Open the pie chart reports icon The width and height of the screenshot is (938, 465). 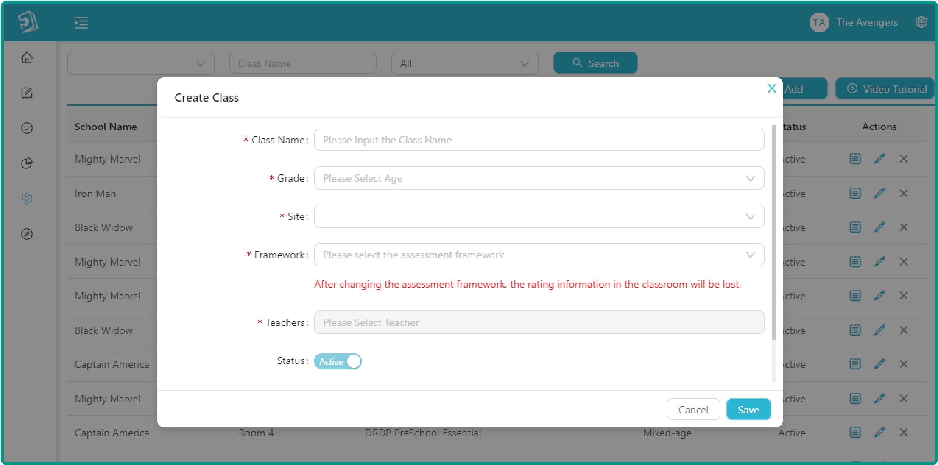point(27,163)
